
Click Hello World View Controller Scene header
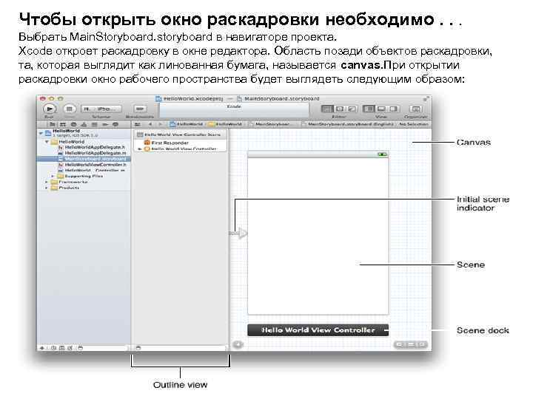pyautogui.click(x=181, y=134)
